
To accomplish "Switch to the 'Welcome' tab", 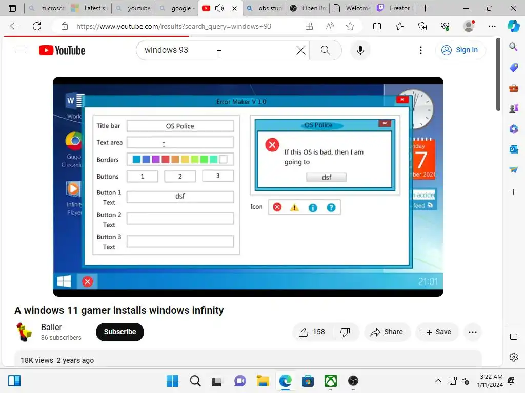I will [352, 8].
